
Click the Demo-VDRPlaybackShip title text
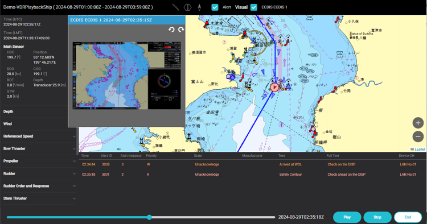[27, 7]
